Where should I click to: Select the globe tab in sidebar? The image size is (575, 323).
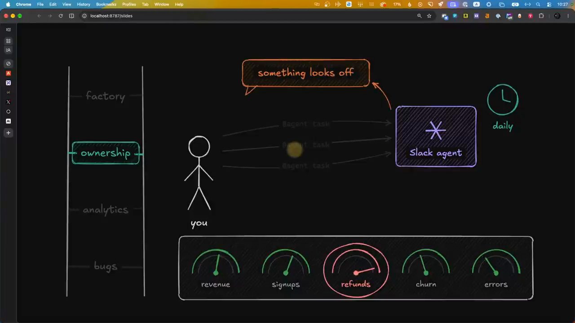pos(8,64)
